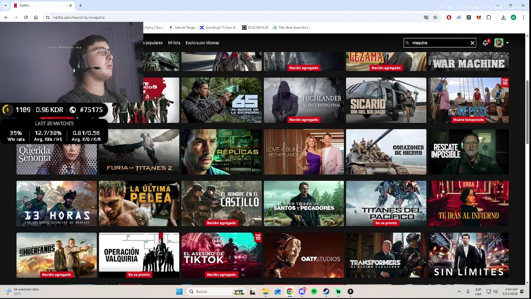The image size is (531, 299).
Task: Open the Chrome three-dot menu
Action: pos(523,17)
